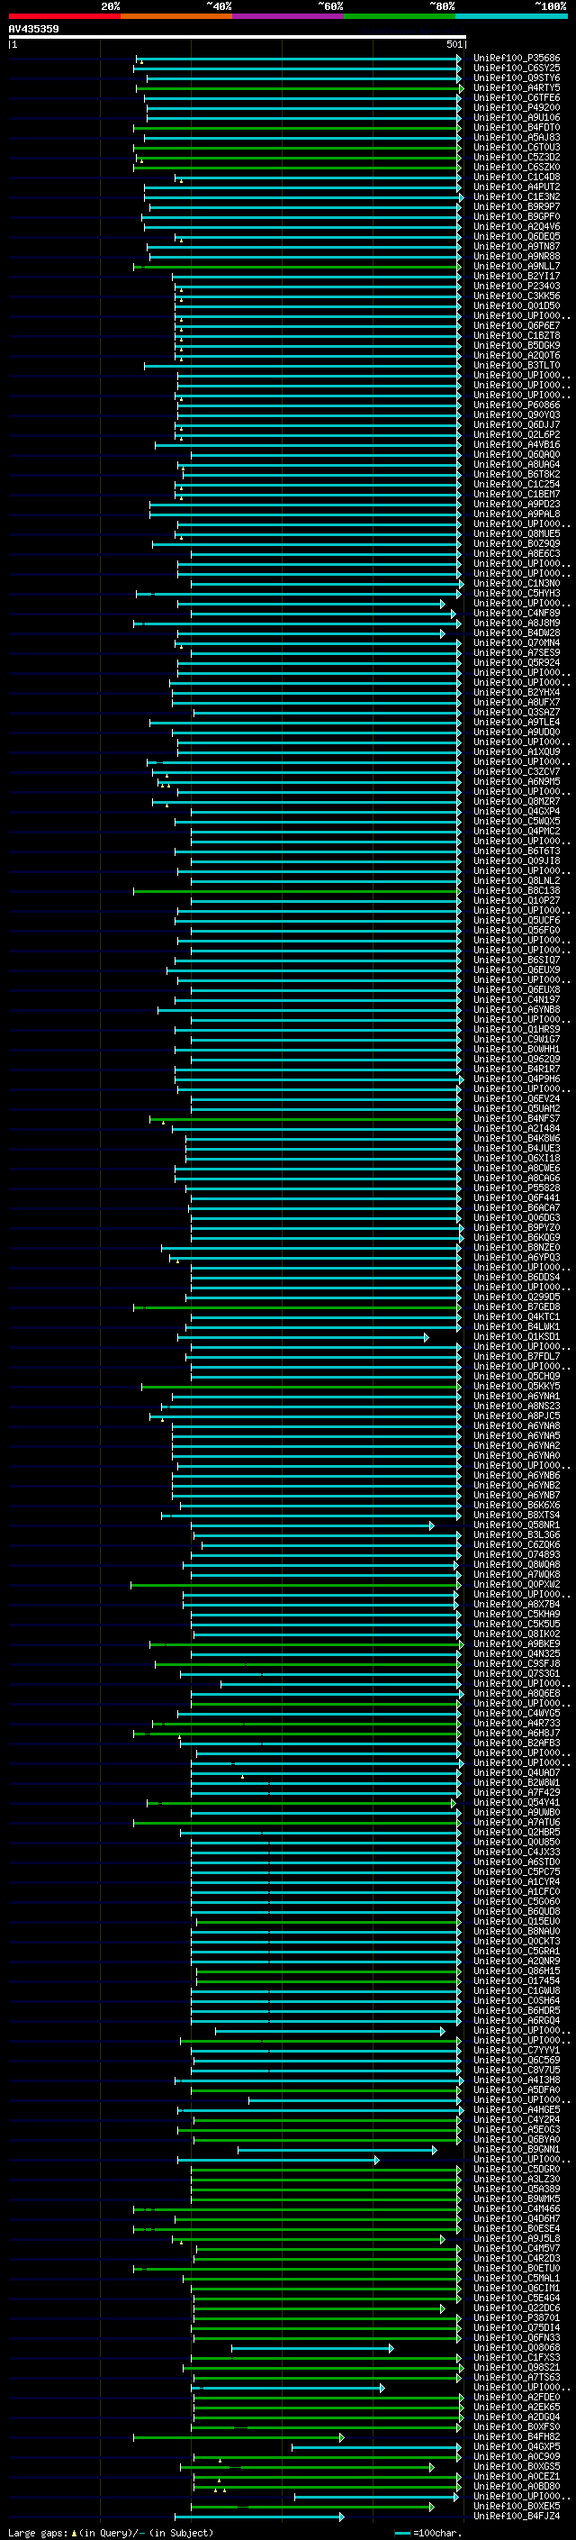This screenshot has height=2540, width=576.
Task: Click UniRef100_P49200 in the hit list
Action: pos(517,107)
